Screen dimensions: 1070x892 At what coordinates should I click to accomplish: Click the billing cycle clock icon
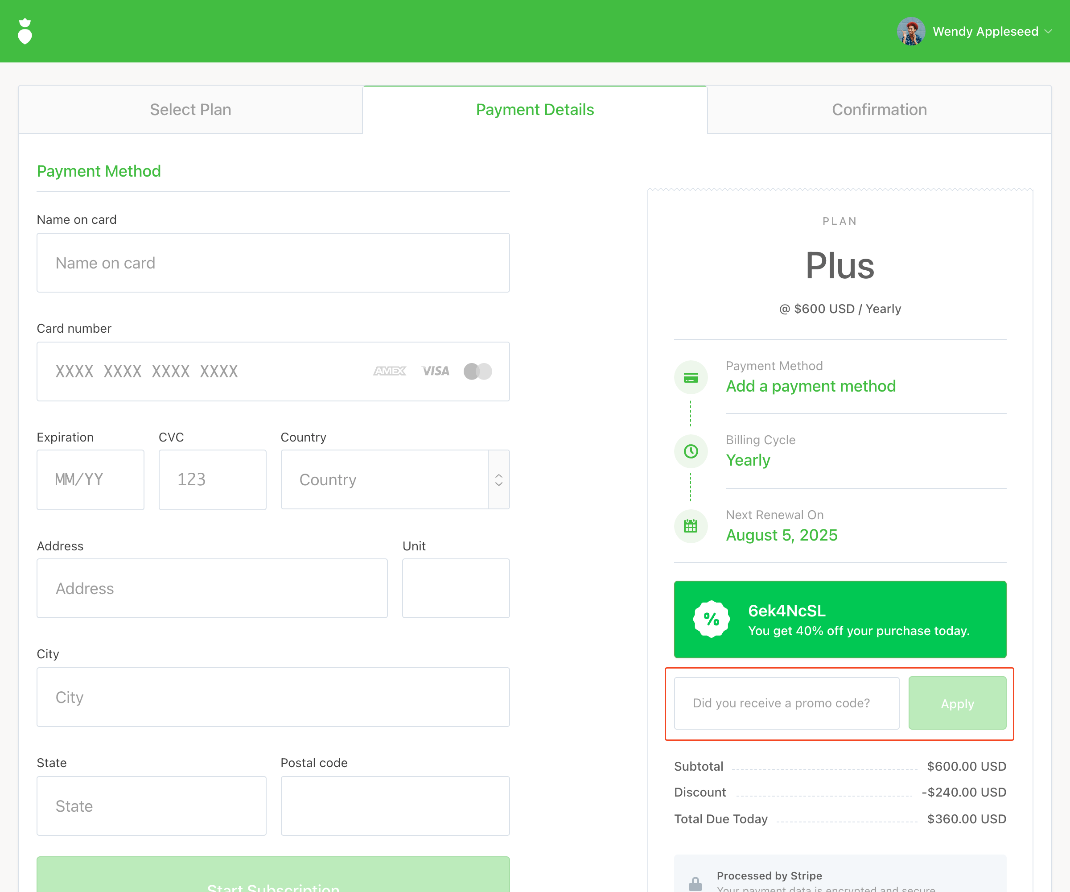coord(691,451)
